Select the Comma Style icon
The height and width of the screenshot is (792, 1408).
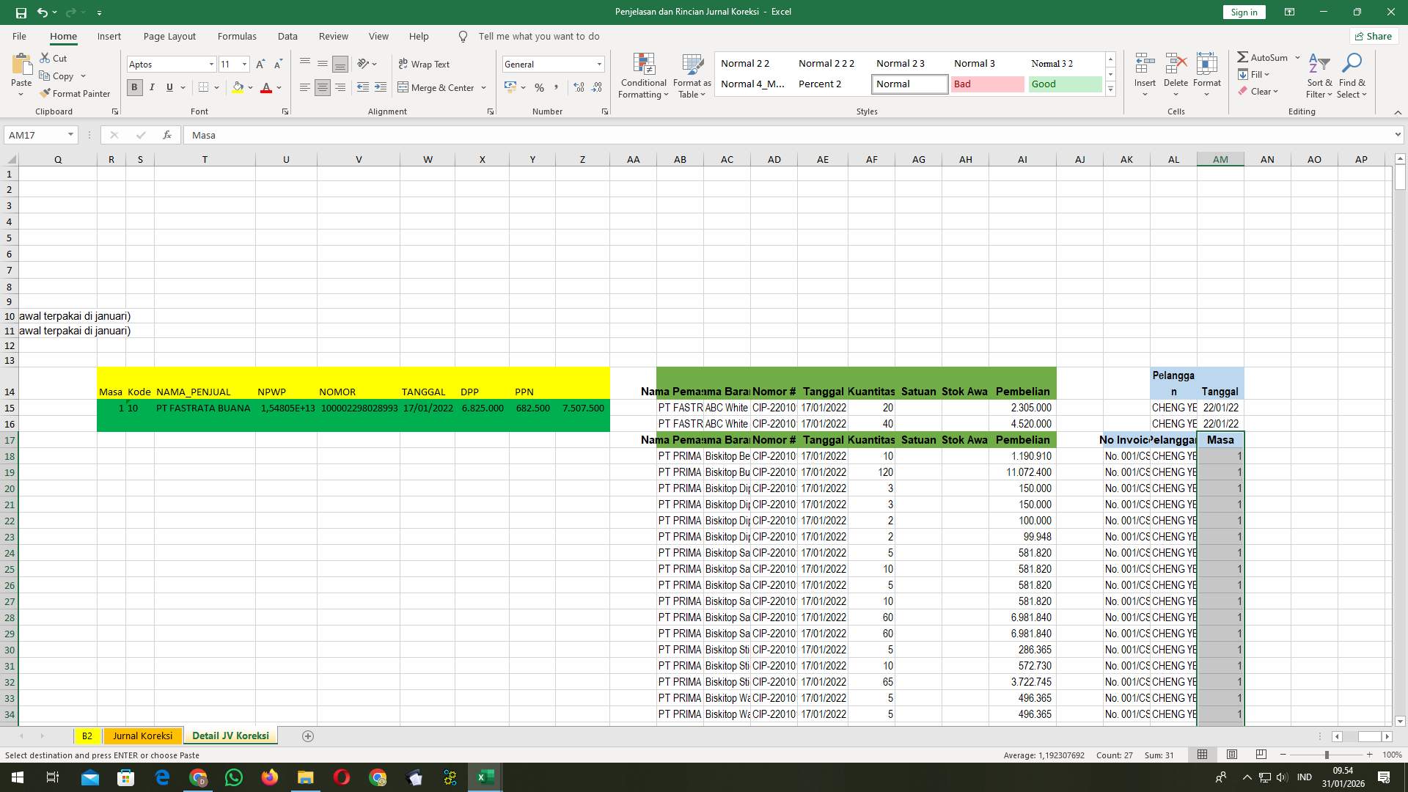pyautogui.click(x=557, y=88)
